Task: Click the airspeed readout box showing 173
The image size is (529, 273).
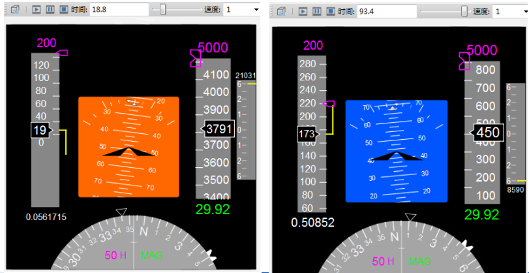Action: click(308, 133)
